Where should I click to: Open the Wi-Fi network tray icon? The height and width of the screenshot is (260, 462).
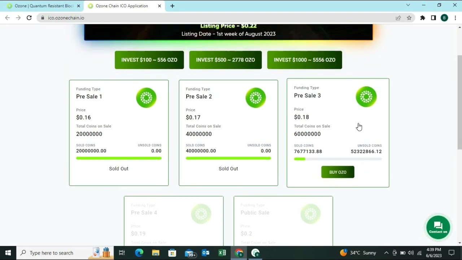coord(419,253)
